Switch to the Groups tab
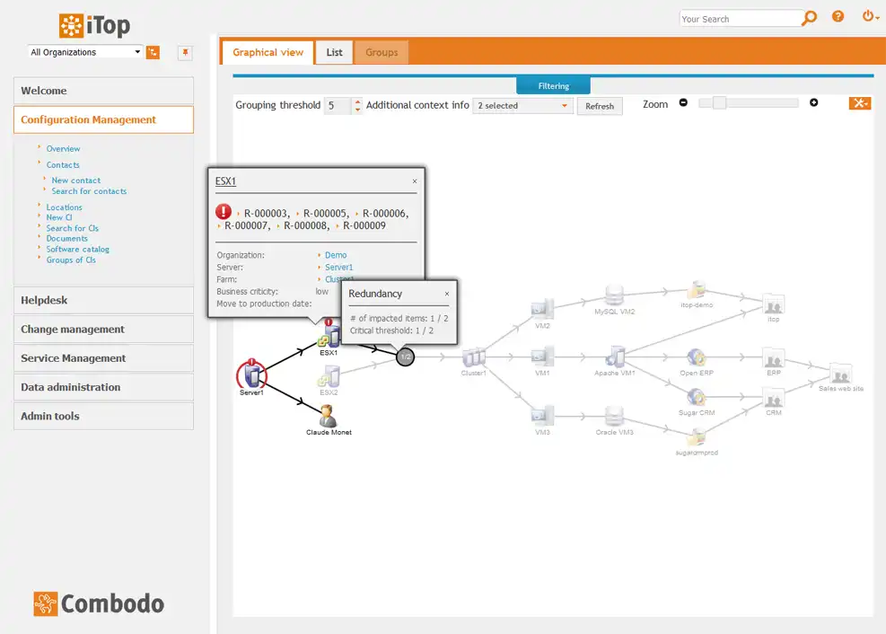Viewport: 886px width, 634px height. click(x=381, y=52)
